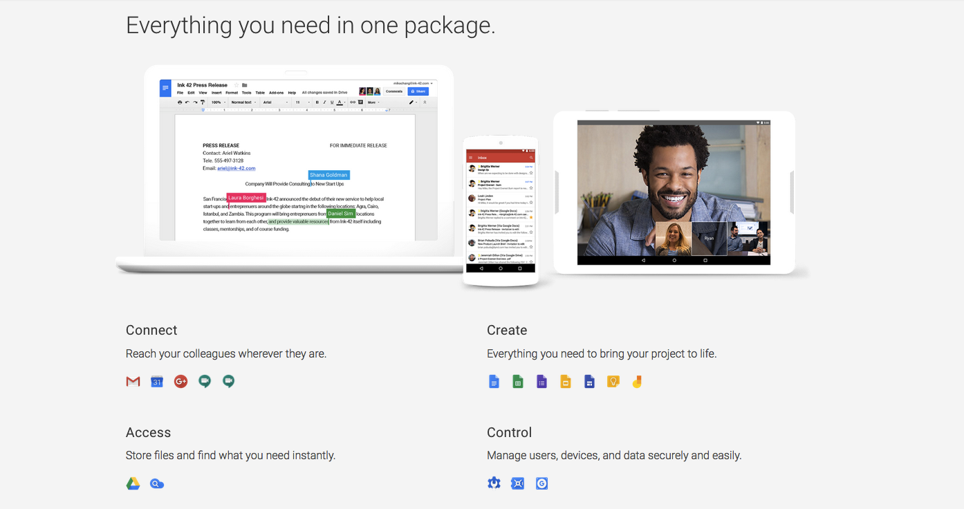The image size is (964, 509).
Task: Open the red Google+ icon
Action: tap(180, 381)
